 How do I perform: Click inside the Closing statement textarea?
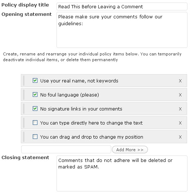[122, 173]
